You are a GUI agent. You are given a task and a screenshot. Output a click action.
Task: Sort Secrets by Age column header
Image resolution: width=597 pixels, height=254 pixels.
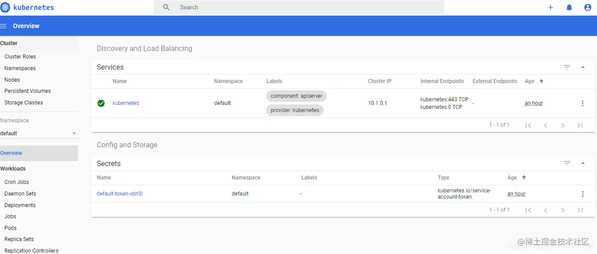(x=512, y=178)
